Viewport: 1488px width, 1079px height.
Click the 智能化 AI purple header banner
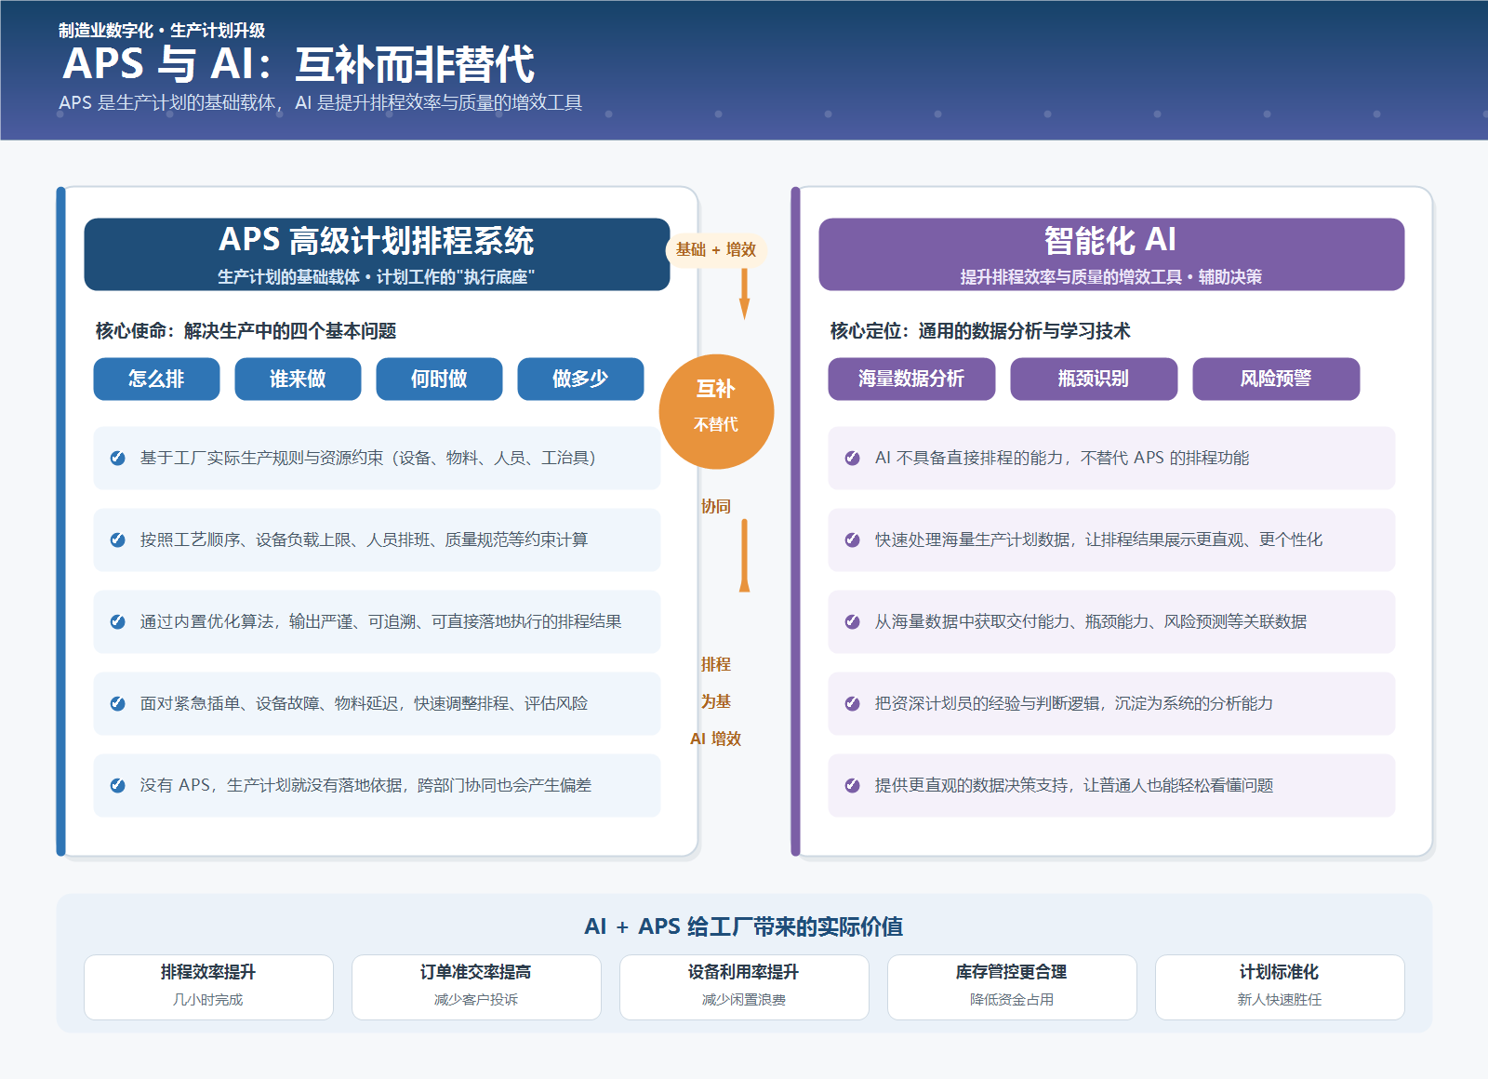(x=1111, y=254)
